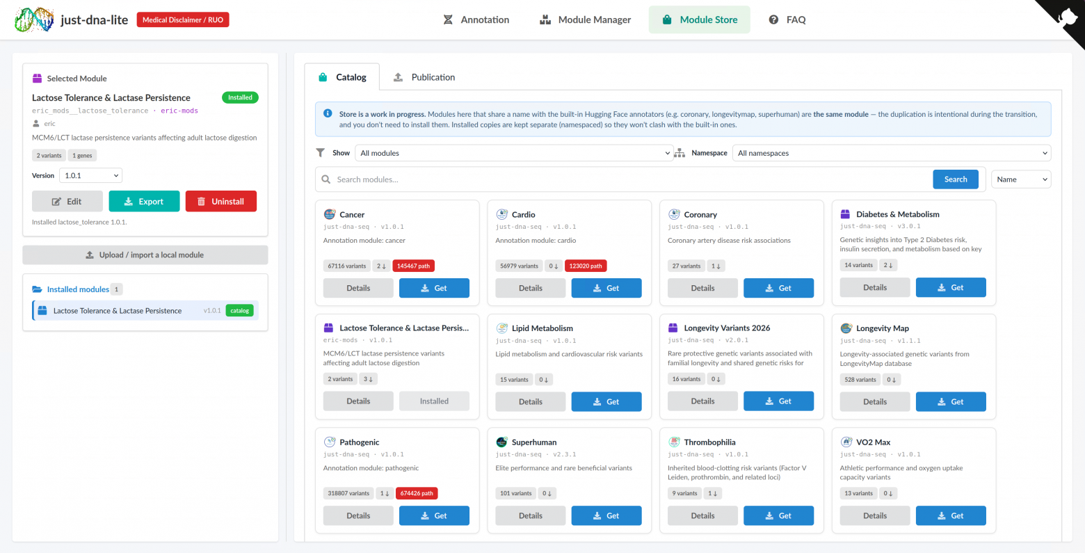The width and height of the screenshot is (1085, 553).
Task: Open the Module Manager tab
Action: pos(585,19)
